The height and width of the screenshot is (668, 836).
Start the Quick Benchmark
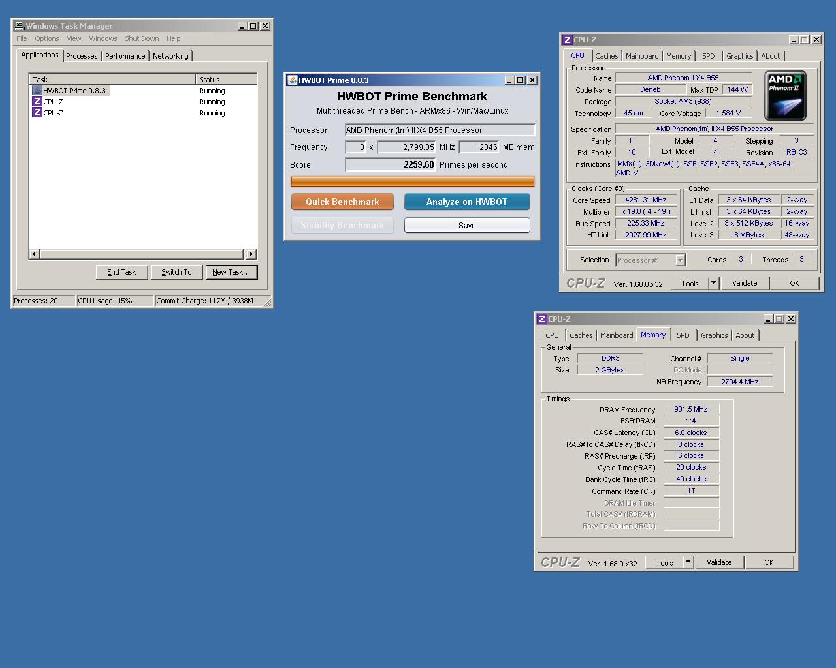point(342,202)
